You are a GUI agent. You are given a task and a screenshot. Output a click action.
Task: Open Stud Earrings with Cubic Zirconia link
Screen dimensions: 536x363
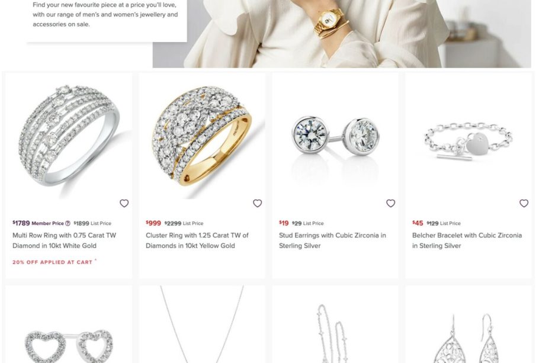(332, 240)
